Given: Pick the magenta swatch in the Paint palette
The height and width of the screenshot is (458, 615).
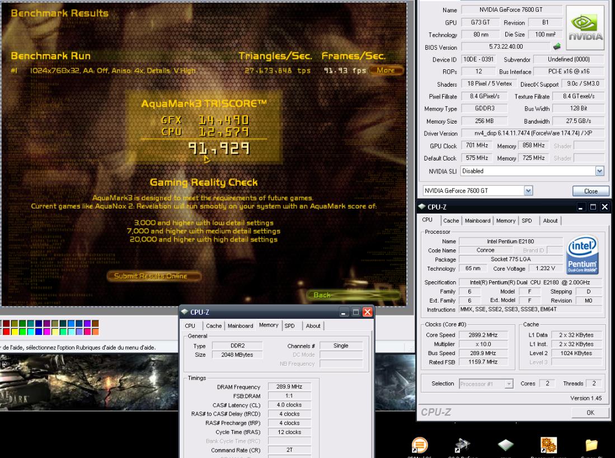Looking at the screenshot, I should point(46,332).
